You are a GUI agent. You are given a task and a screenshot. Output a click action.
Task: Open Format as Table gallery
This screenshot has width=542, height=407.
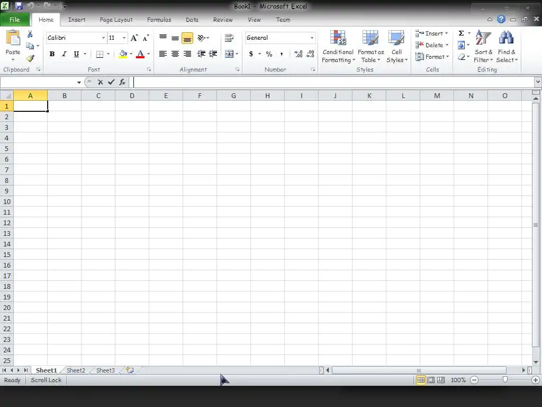click(x=371, y=47)
